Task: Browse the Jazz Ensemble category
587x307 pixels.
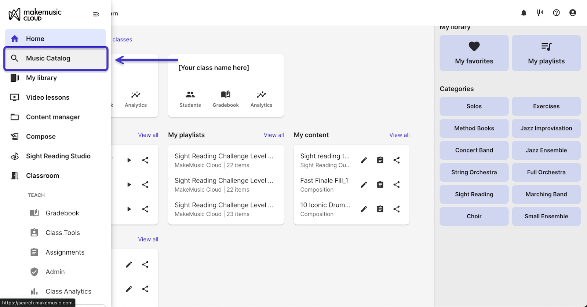Action: point(546,150)
